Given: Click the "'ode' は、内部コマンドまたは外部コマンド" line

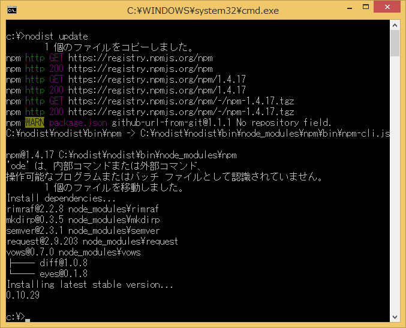Looking at the screenshot, I should [104, 166].
